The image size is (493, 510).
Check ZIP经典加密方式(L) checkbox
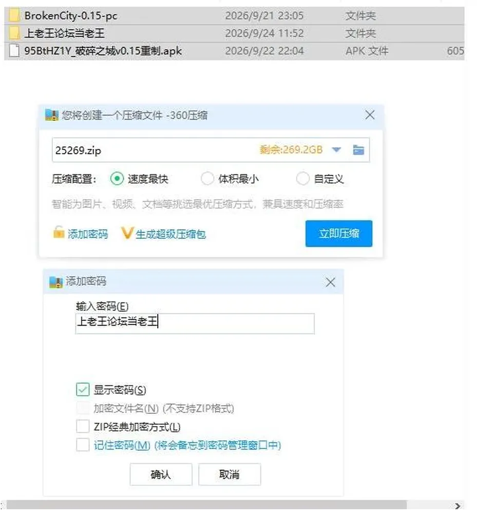coord(83,426)
